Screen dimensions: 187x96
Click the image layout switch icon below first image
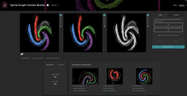click(22, 54)
